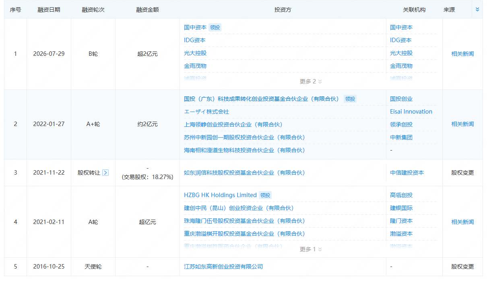
Task: Open 中新集团 related institution
Action: [x=401, y=137]
